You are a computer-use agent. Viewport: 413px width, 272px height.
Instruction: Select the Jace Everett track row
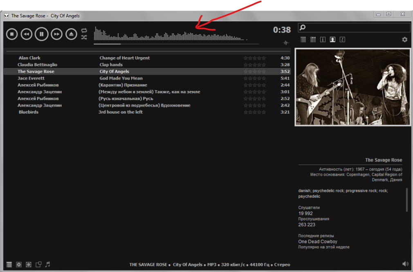click(x=147, y=78)
